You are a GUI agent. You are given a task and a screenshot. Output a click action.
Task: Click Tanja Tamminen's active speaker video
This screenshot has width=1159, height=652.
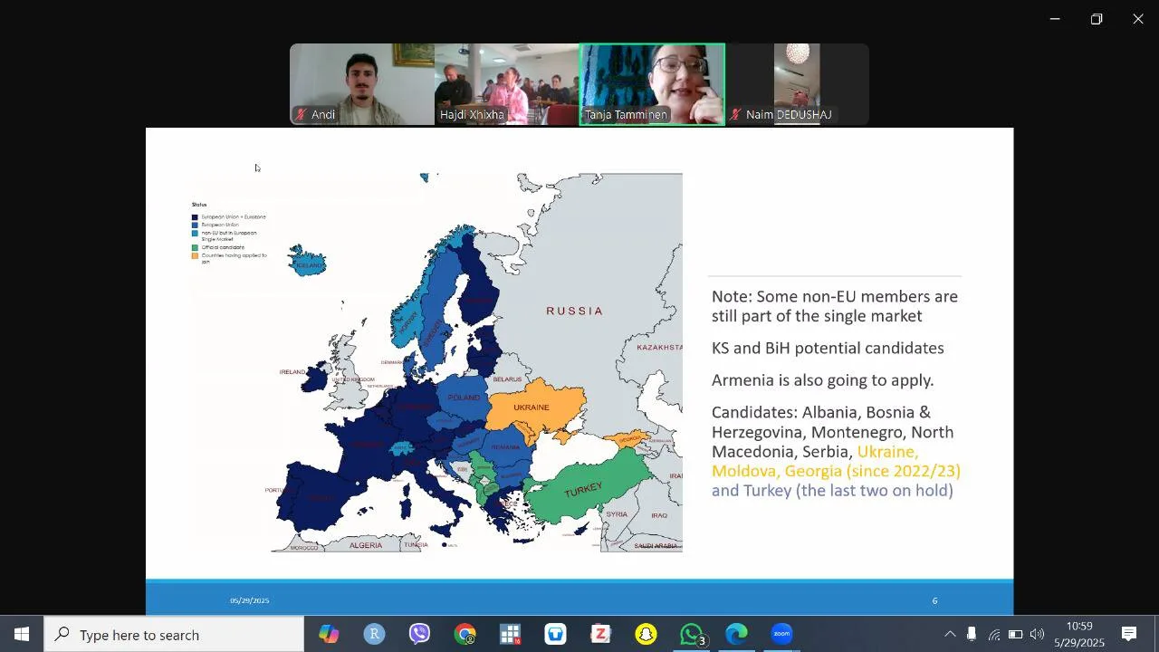(652, 83)
